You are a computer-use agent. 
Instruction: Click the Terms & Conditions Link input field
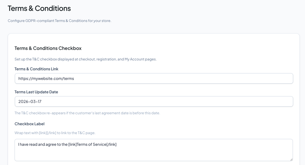point(154,78)
